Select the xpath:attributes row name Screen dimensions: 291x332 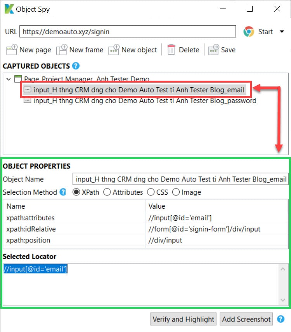click(30, 218)
